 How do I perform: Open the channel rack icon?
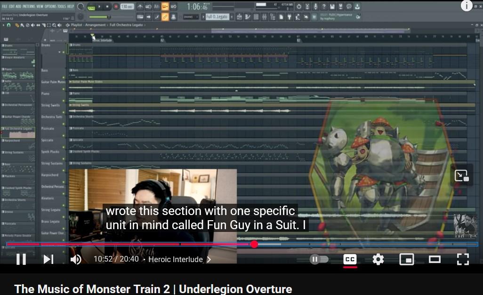(x=256, y=16)
